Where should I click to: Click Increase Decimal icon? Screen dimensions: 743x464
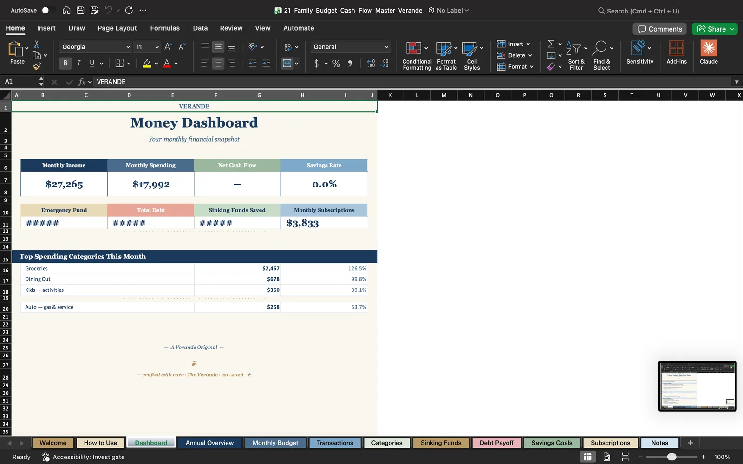pyautogui.click(x=371, y=64)
